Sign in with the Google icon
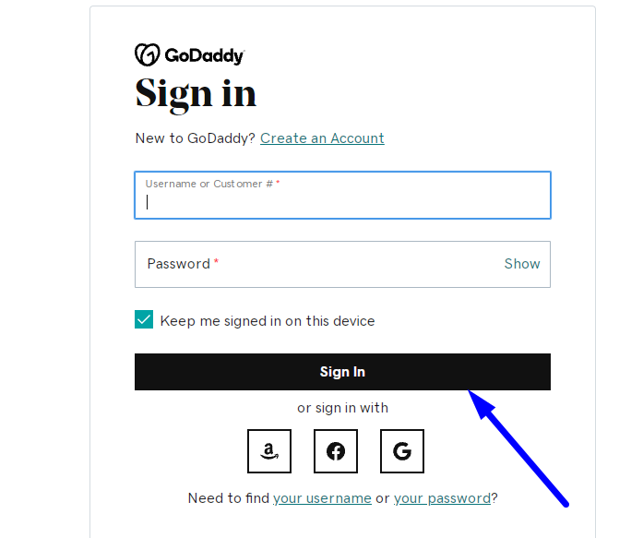 402,451
